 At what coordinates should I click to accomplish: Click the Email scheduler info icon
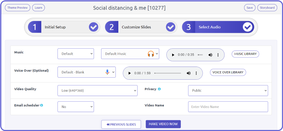pyautogui.click(x=42, y=105)
